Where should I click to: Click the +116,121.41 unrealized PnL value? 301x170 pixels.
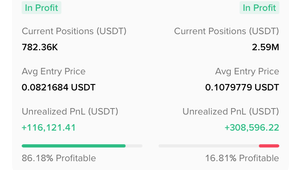pyautogui.click(x=49, y=128)
